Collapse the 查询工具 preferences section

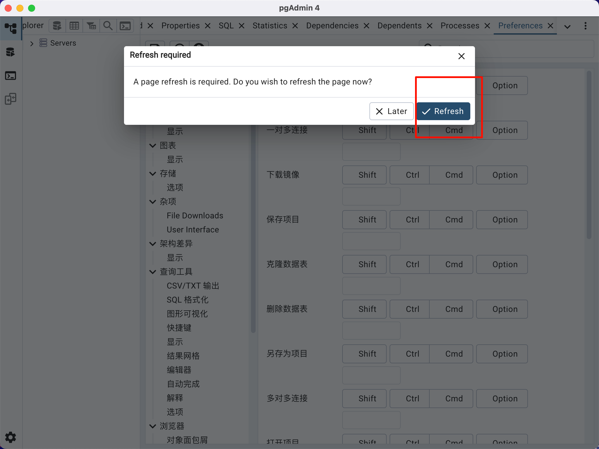tap(152, 272)
